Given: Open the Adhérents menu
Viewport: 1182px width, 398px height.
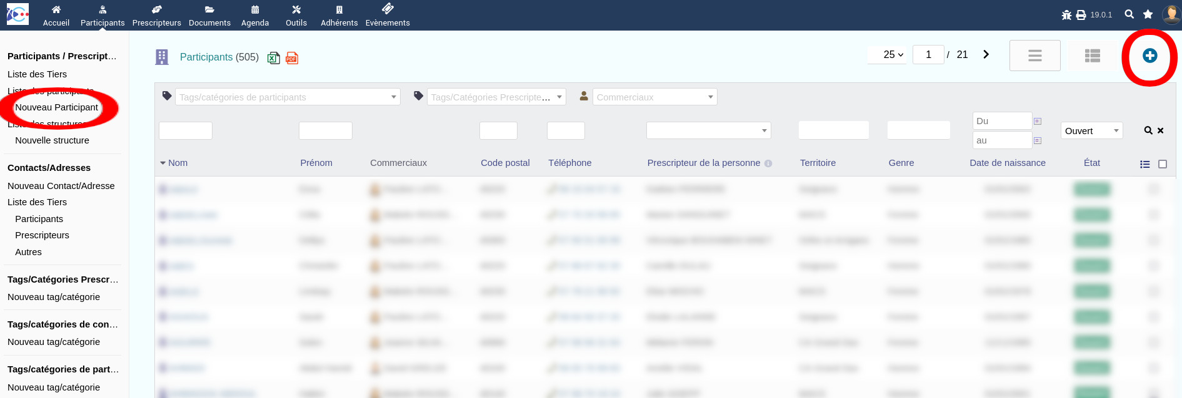Looking at the screenshot, I should pyautogui.click(x=339, y=16).
